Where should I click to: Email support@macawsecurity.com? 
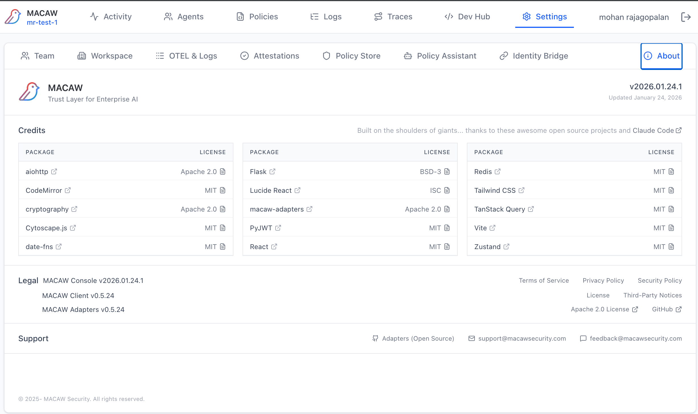point(522,338)
